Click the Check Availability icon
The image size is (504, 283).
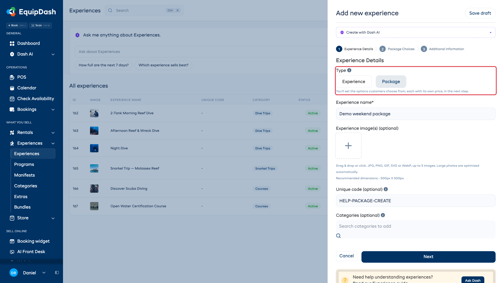point(12,99)
